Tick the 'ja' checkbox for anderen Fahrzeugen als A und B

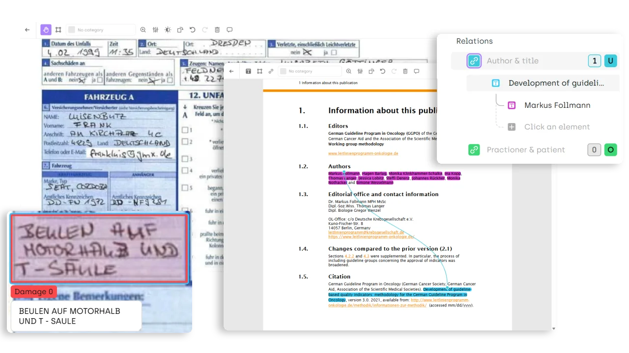tap(100, 79)
